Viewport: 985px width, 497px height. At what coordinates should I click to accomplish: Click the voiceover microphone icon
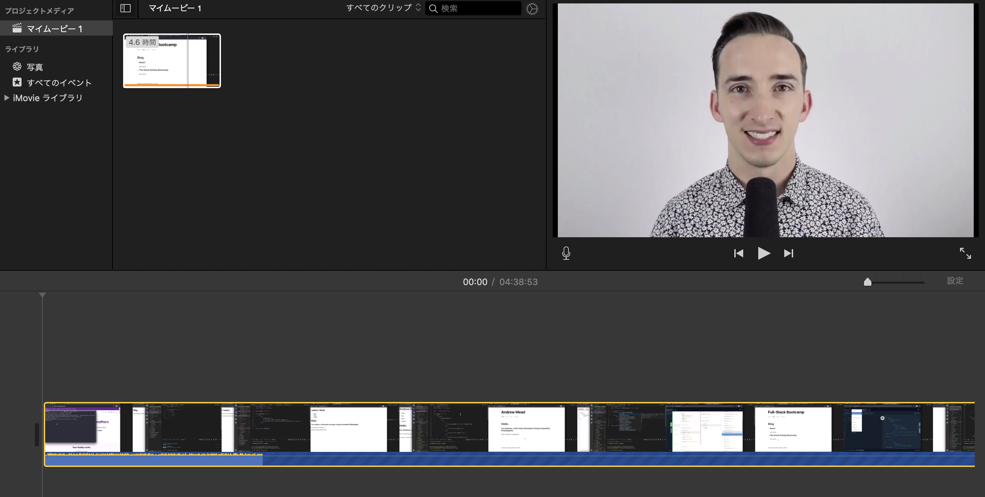coord(566,253)
